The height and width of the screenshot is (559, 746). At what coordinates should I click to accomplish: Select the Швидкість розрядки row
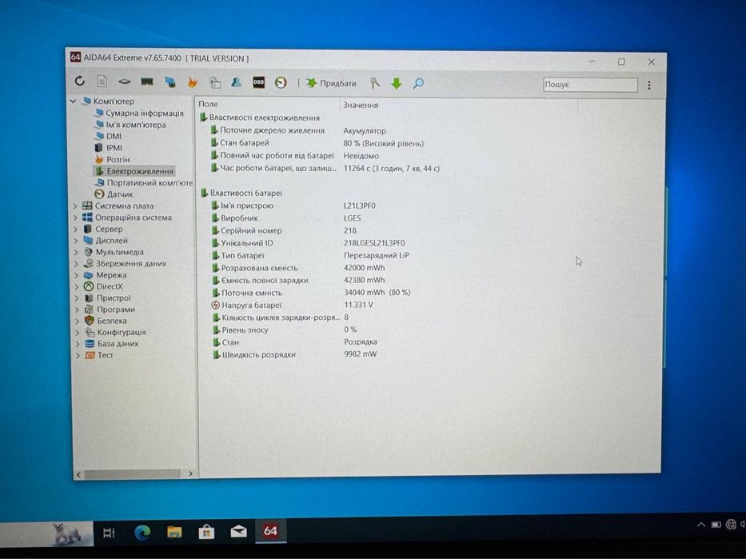click(x=295, y=354)
